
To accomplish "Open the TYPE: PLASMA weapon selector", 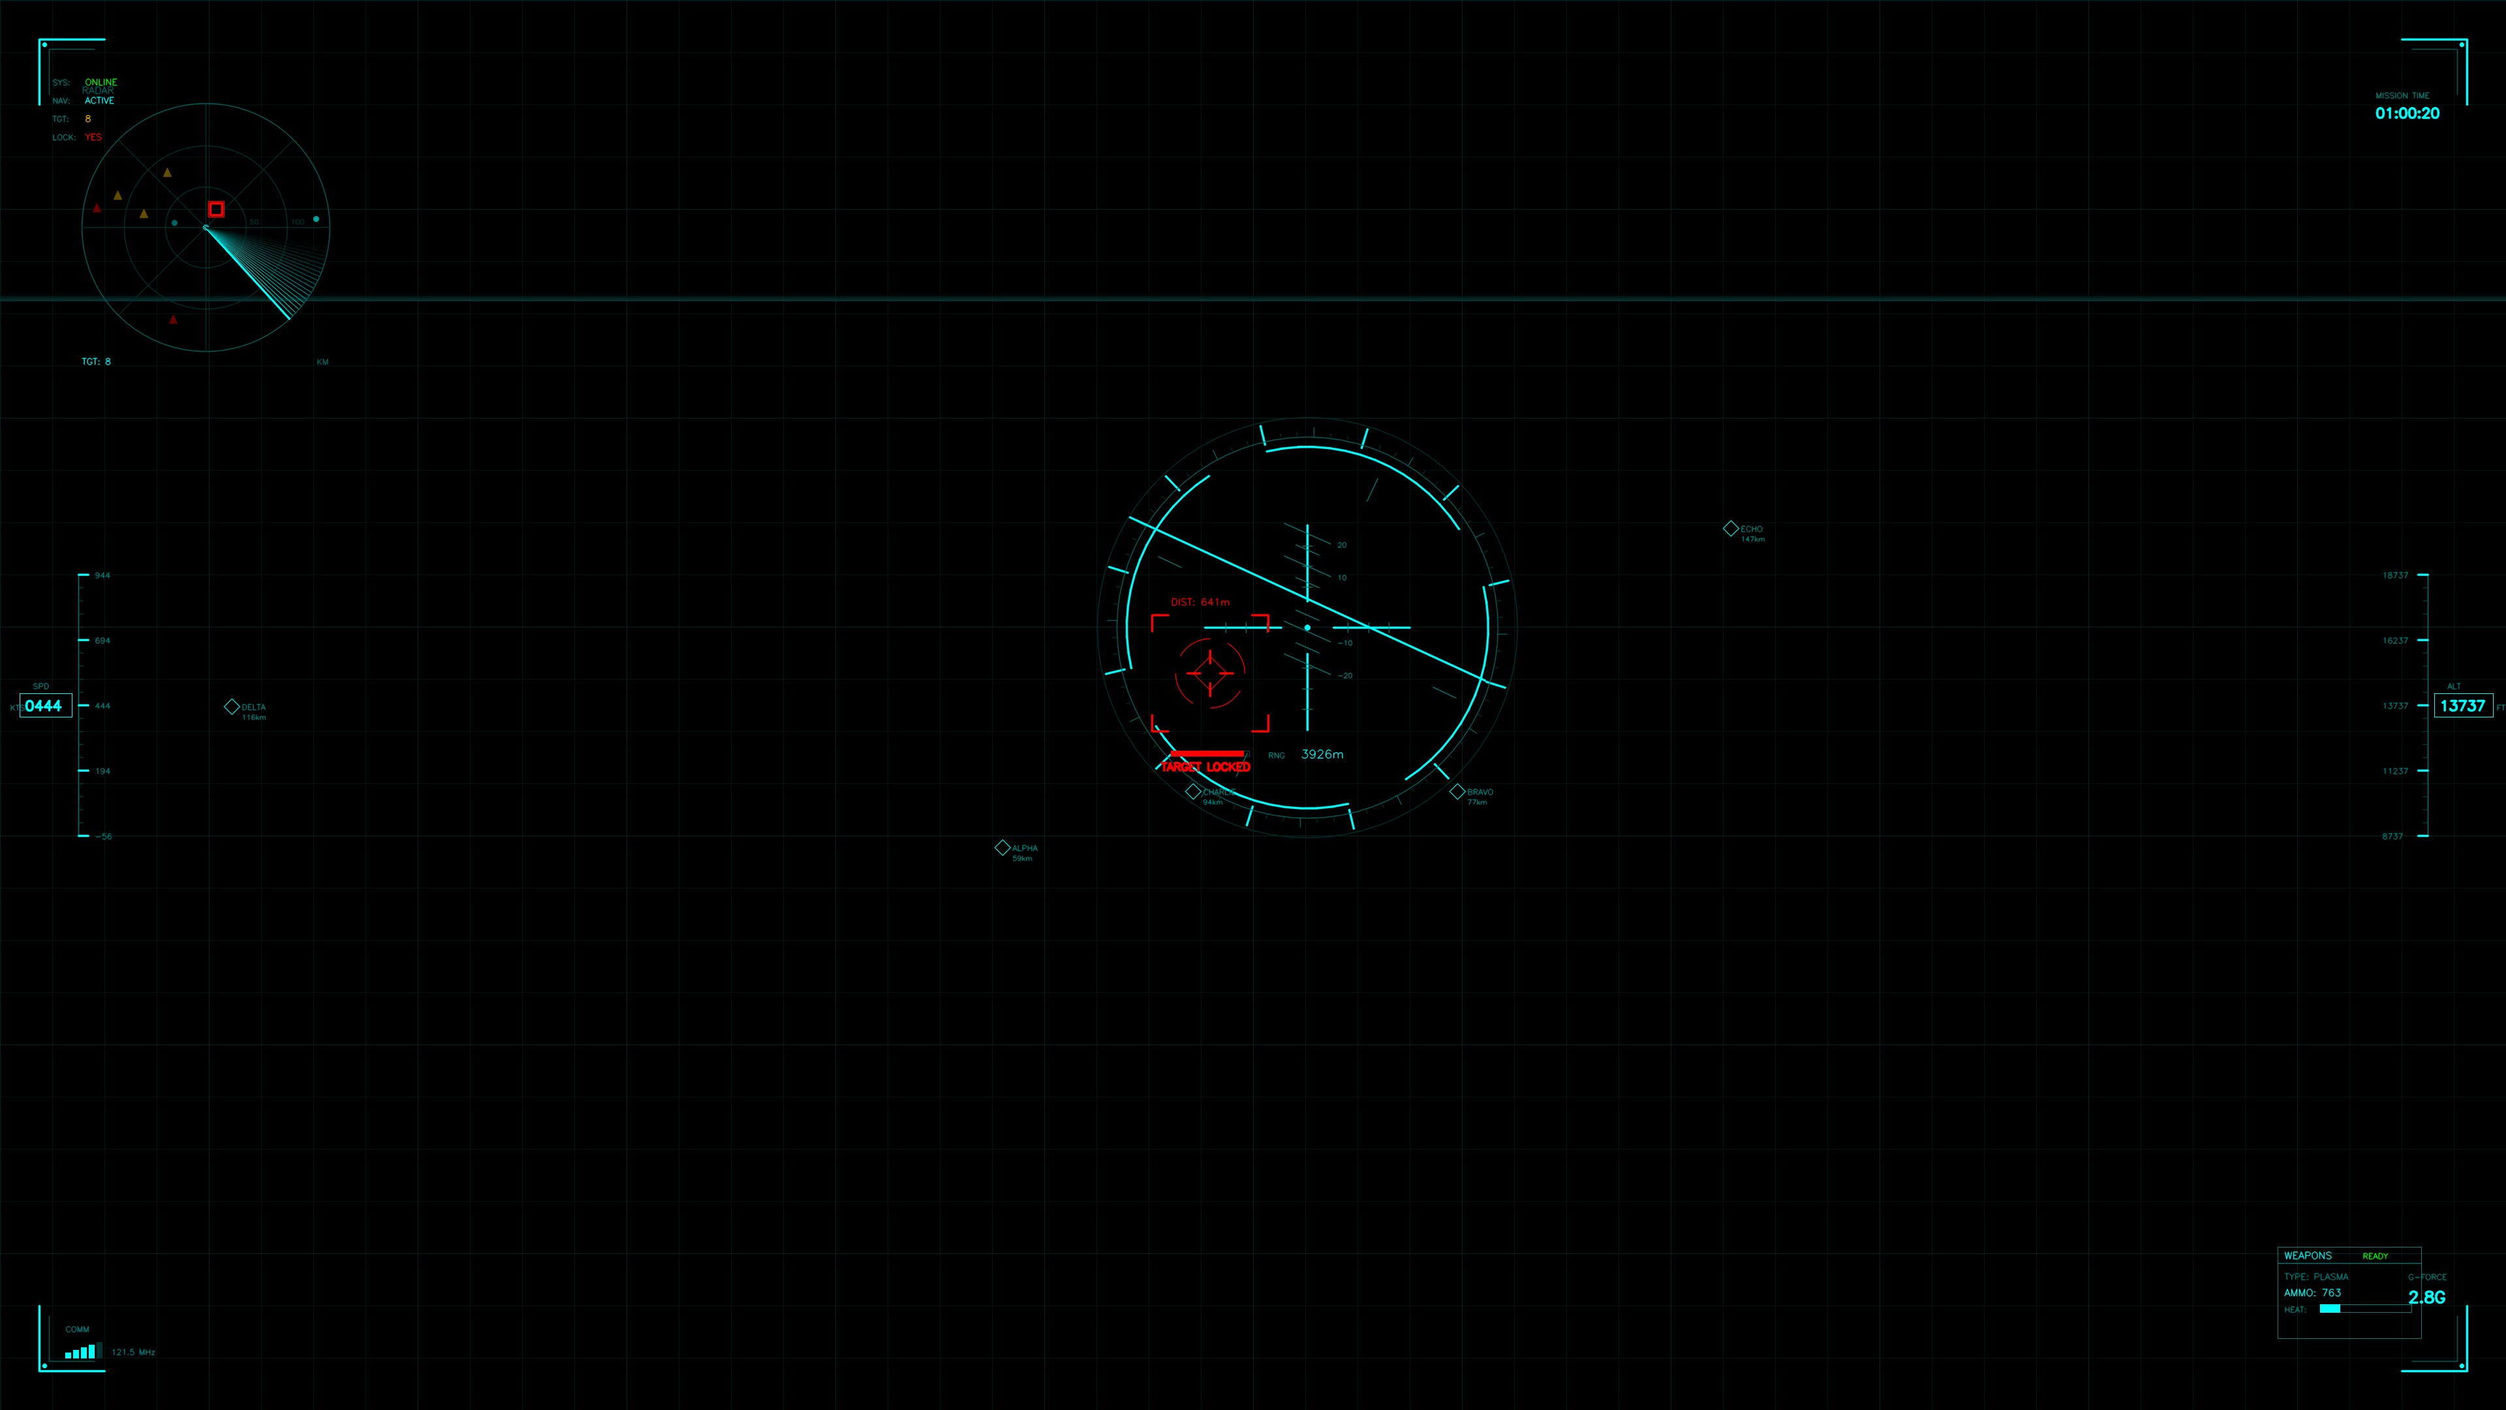I will tap(2317, 1277).
